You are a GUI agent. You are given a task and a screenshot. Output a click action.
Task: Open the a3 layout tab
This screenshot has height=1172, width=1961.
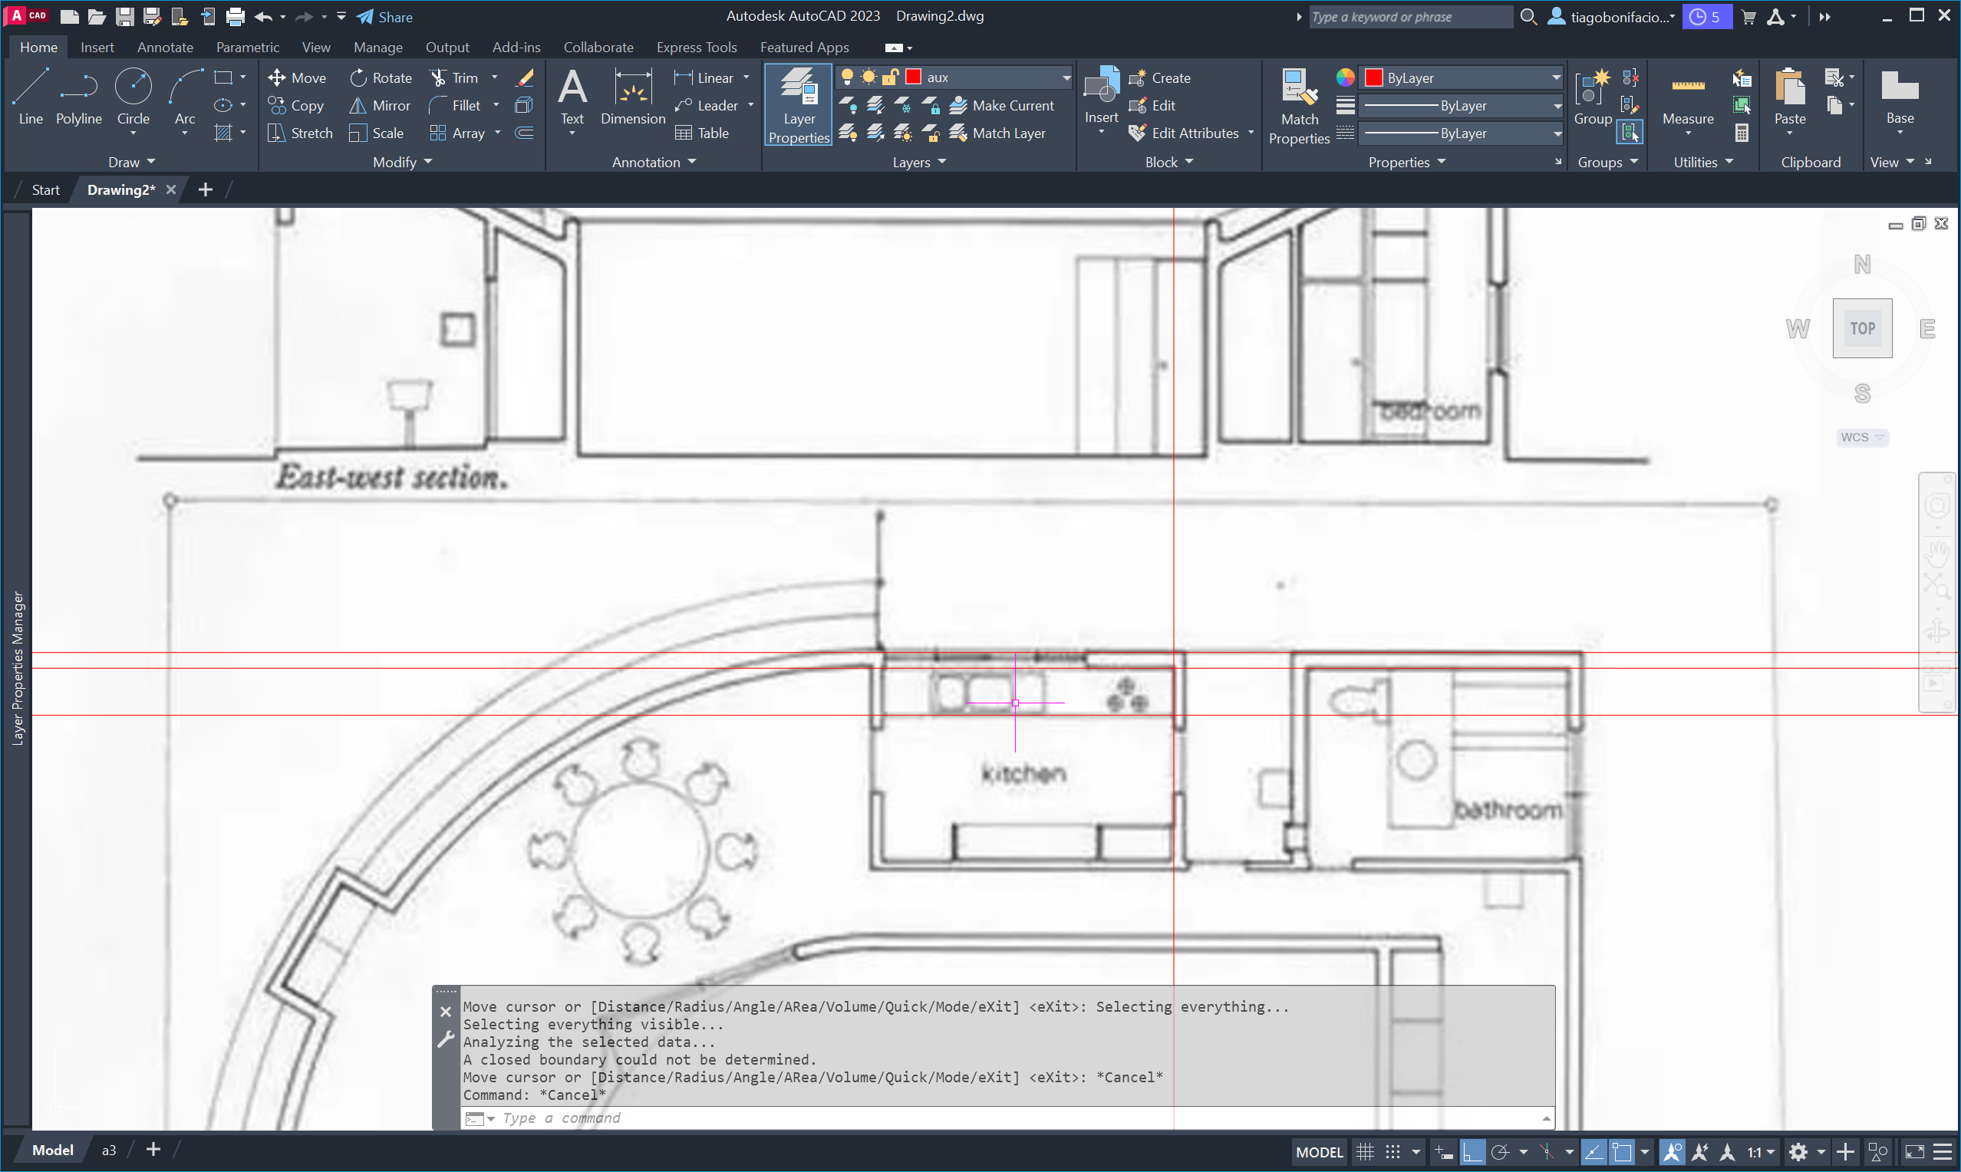coord(108,1150)
